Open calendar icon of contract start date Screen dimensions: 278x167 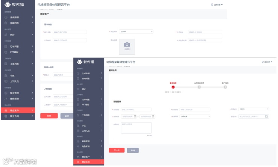[135, 116]
